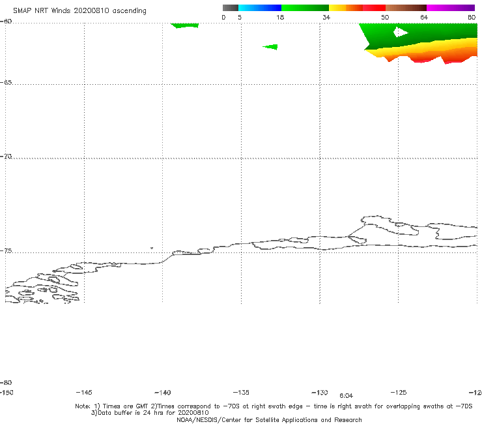Click the '-140' longitude axis label
Image resolution: width=482 pixels, height=424 pixels.
click(163, 393)
